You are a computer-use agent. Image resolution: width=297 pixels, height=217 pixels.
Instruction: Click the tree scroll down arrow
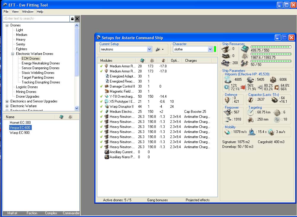click(77, 108)
